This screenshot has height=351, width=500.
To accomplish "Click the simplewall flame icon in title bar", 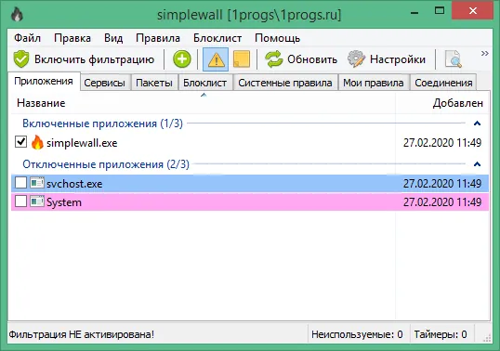I will [x=17, y=14].
